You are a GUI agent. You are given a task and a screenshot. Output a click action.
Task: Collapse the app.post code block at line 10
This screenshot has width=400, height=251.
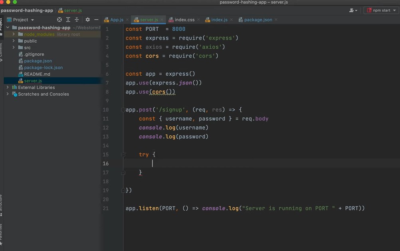[x=123, y=110]
